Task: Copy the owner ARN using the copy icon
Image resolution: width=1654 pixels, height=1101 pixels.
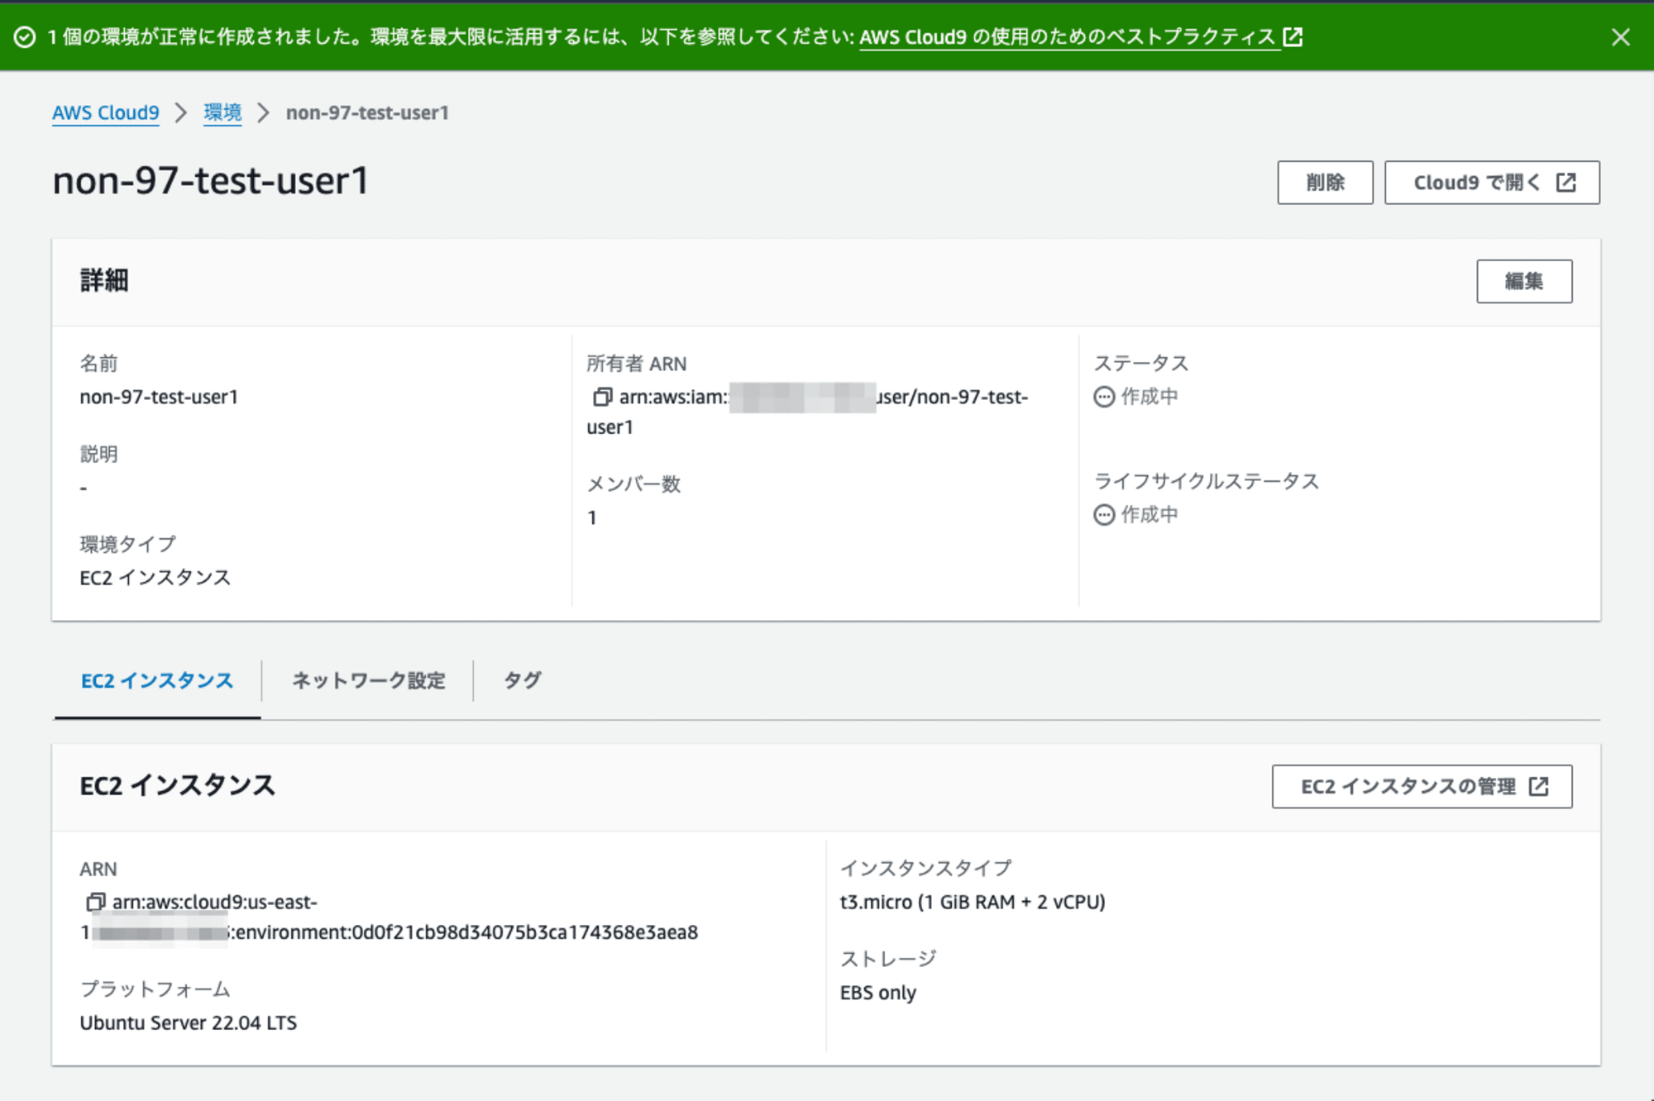Action: pos(602,397)
